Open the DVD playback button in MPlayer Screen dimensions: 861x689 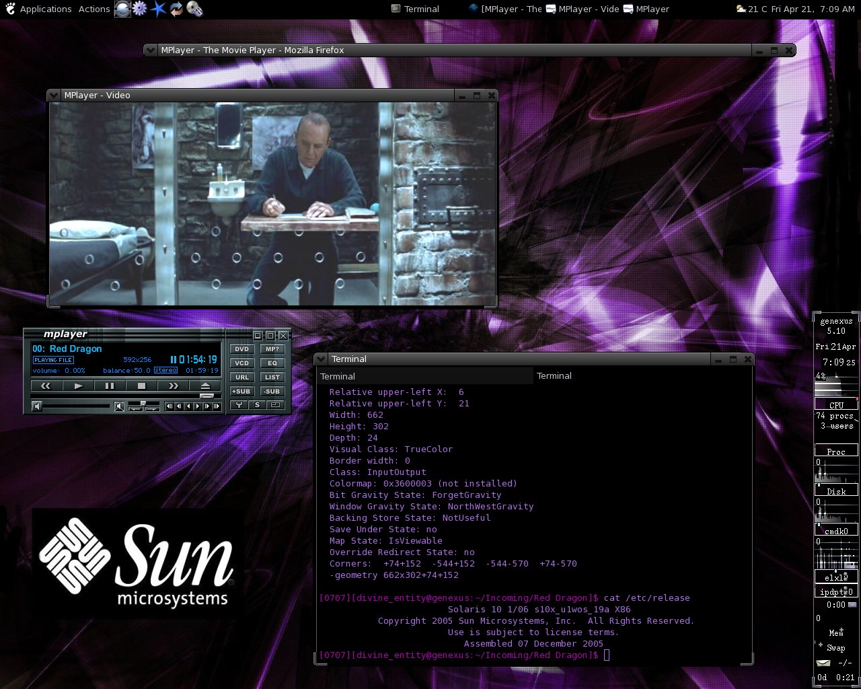pyautogui.click(x=241, y=349)
